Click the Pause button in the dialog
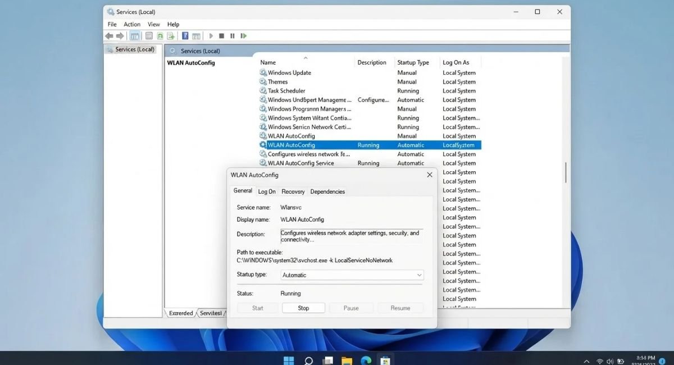 tap(351, 308)
